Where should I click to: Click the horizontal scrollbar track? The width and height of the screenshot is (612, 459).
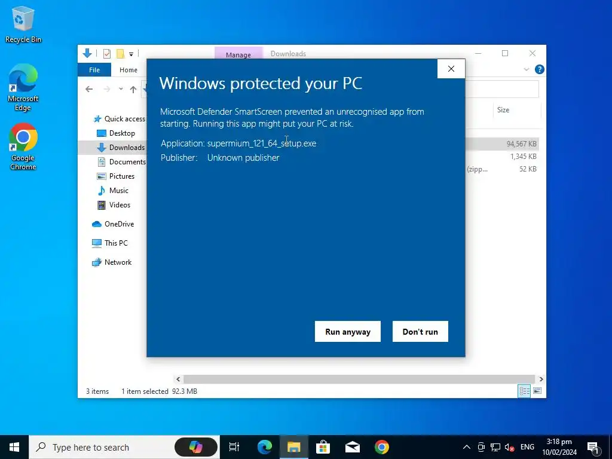pos(359,379)
